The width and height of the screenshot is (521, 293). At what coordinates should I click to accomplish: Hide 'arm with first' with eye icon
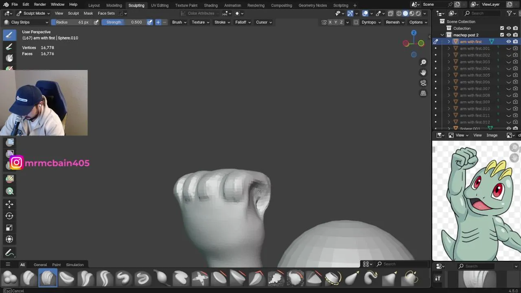(508, 42)
